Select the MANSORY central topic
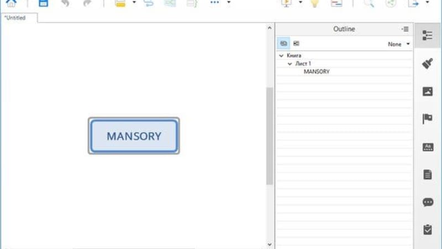442x249 pixels. (134, 136)
